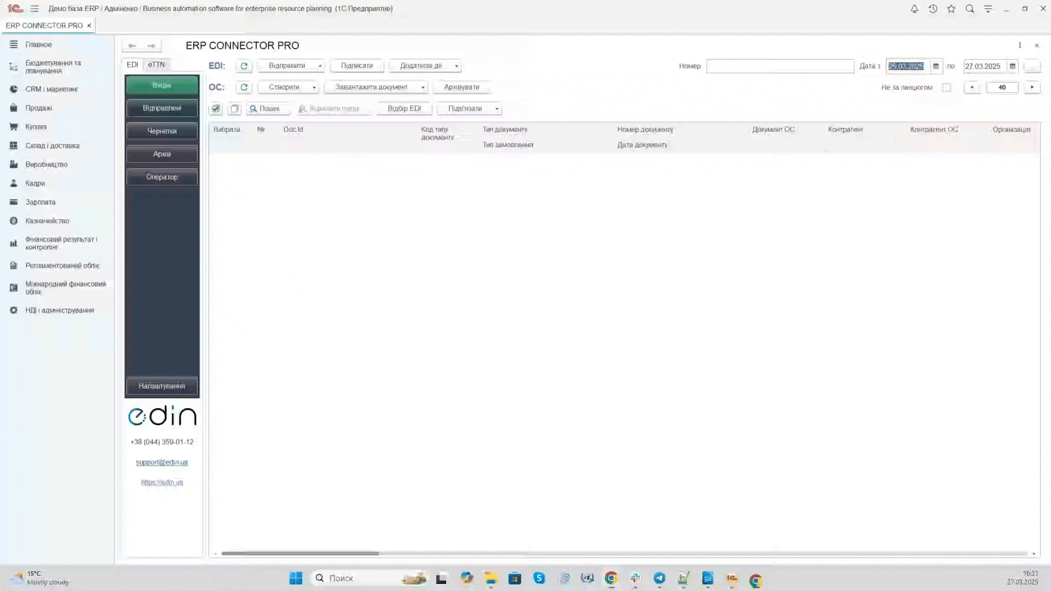Click the favorites star icon
This screenshot has height=591, width=1051.
pyautogui.click(x=951, y=9)
